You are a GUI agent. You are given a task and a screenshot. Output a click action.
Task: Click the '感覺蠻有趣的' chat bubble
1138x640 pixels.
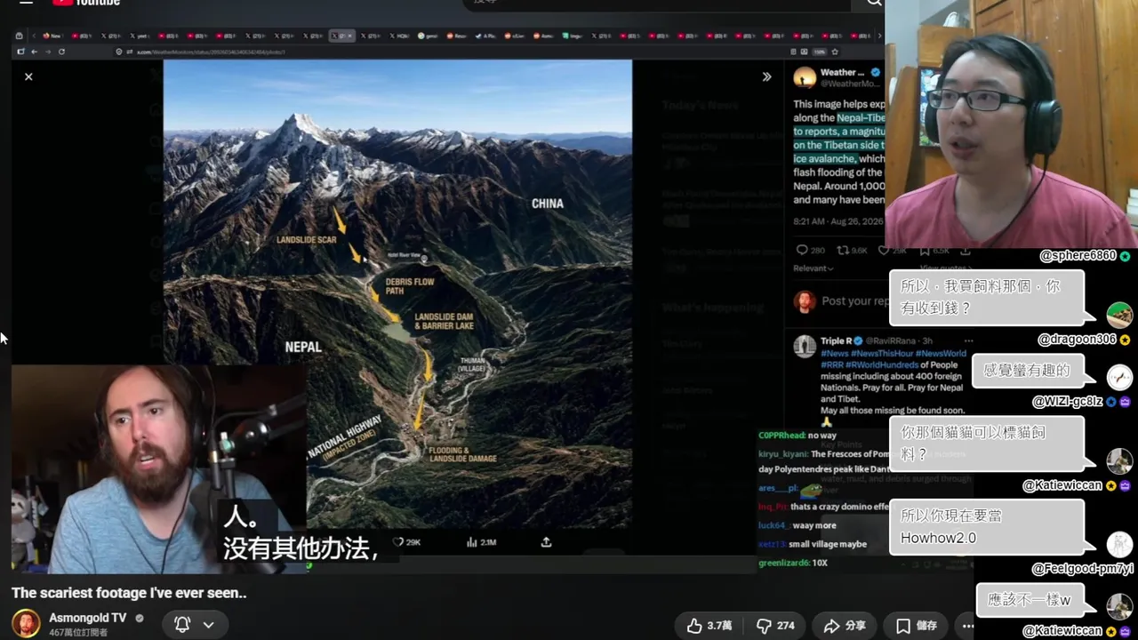pos(1028,370)
